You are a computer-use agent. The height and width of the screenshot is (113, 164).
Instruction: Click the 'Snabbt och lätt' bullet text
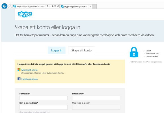point(152,53)
